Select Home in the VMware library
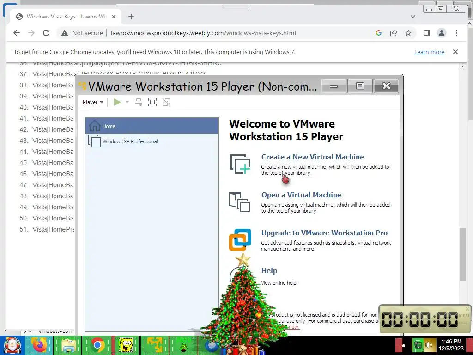 [x=152, y=126]
